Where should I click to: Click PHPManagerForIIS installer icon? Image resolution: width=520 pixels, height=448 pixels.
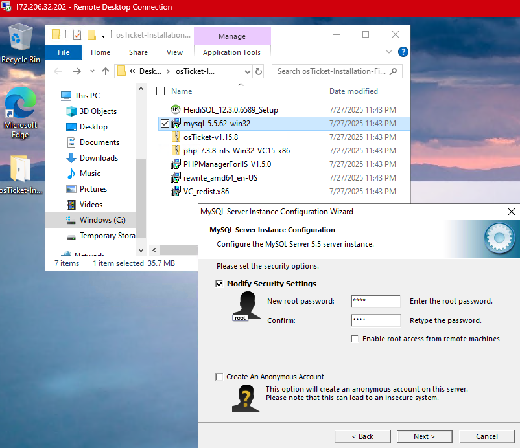click(x=176, y=164)
